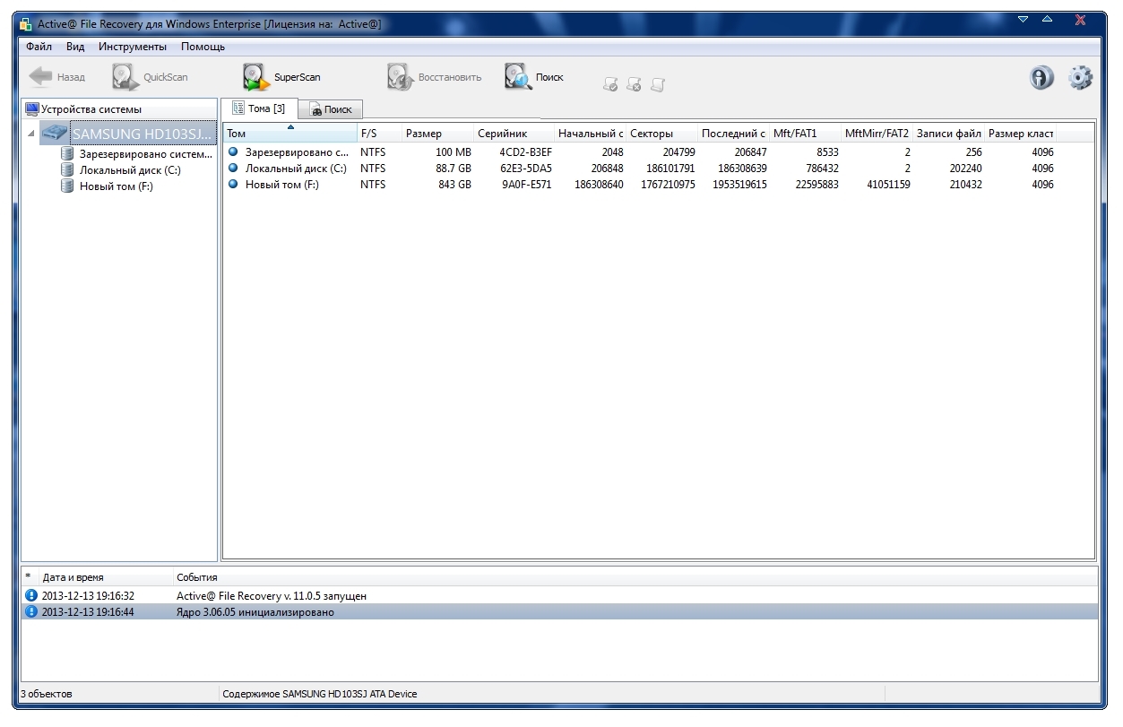
Task: Sort by the Том column header
Action: [289, 134]
